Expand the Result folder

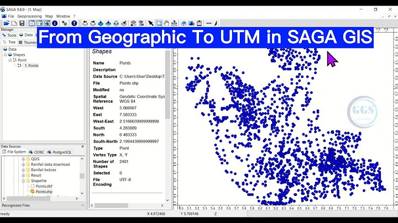click(23, 176)
